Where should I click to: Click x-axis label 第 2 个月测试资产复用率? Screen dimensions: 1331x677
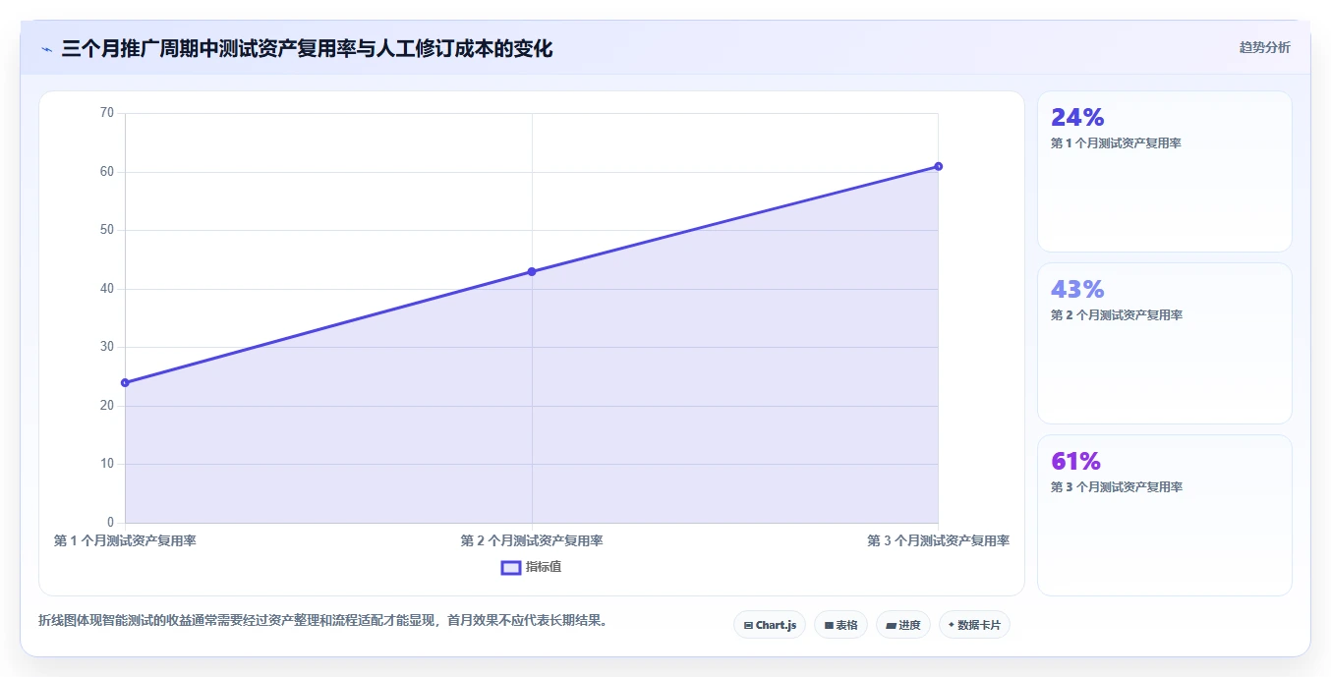(x=532, y=540)
